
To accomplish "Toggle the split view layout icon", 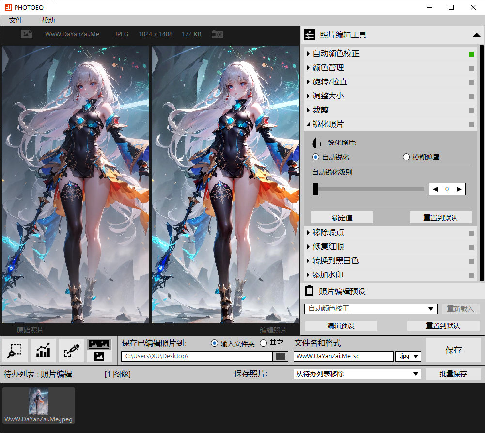I will pyautogui.click(x=99, y=351).
